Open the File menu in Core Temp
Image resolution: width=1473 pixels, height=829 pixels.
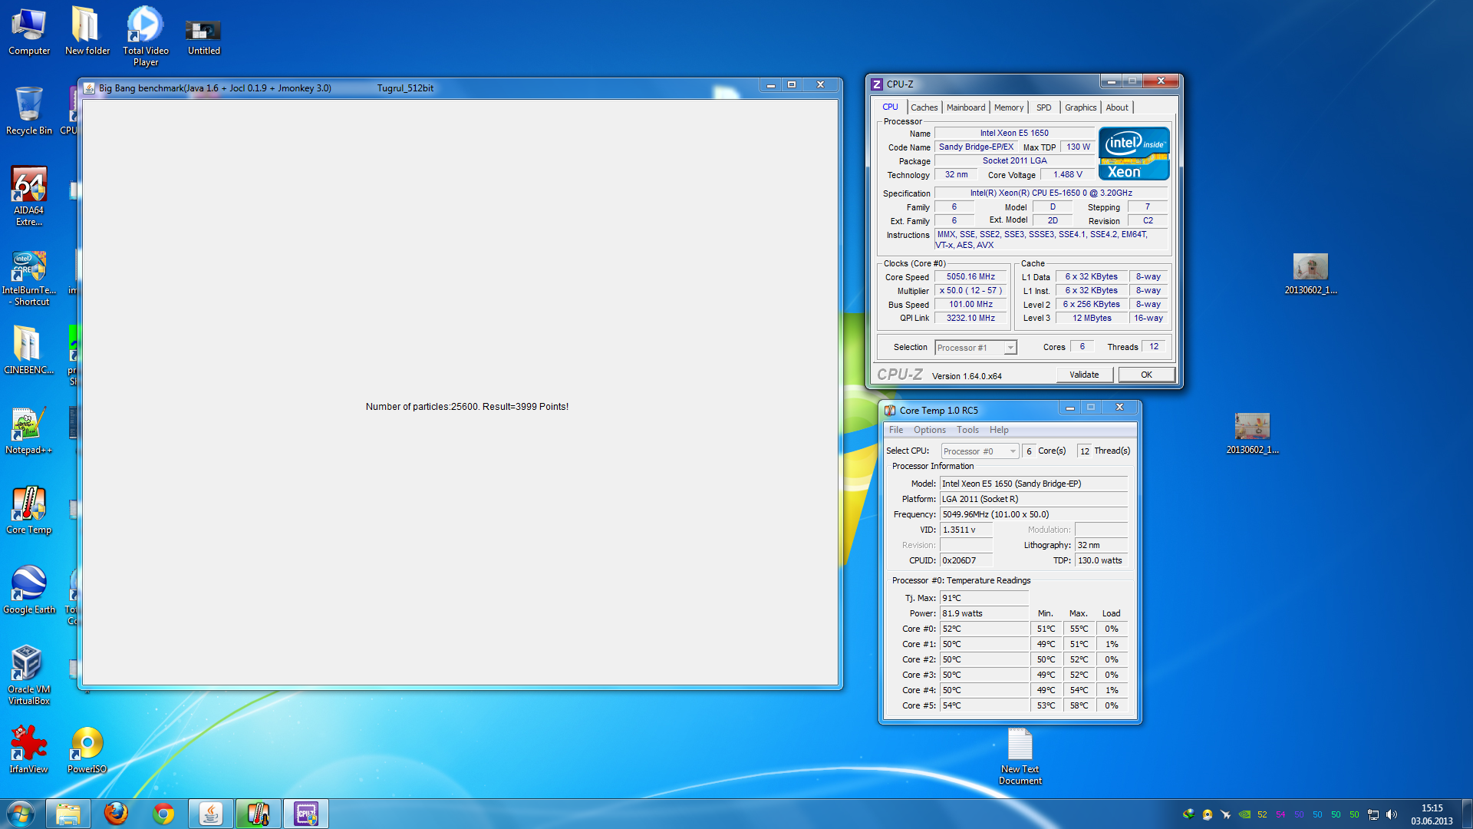(x=896, y=430)
